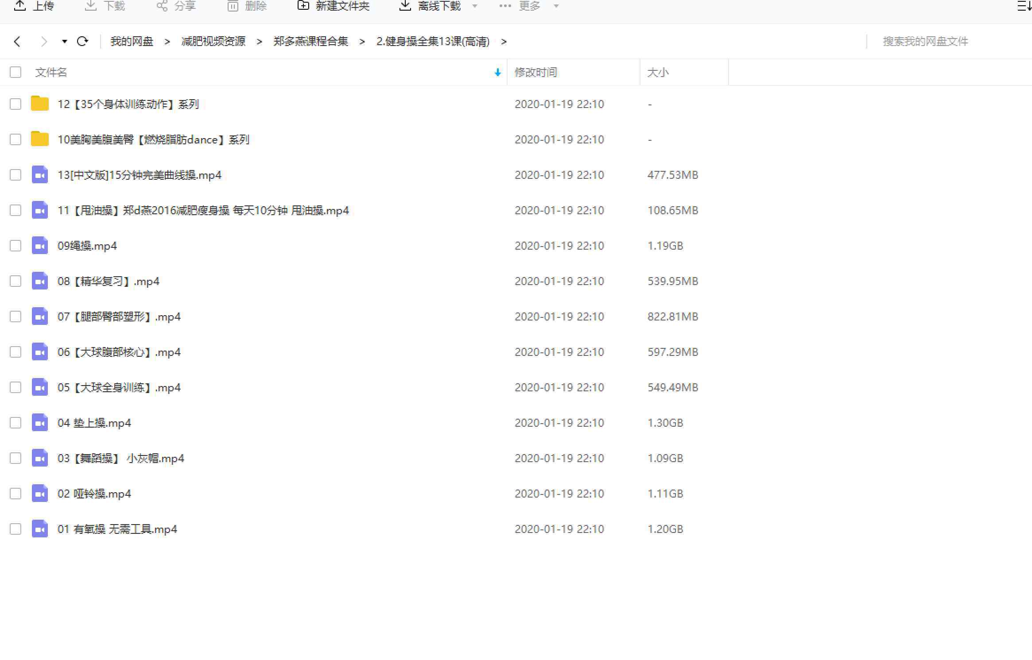The width and height of the screenshot is (1032, 660).
Task: Select file name 09绳操.mp4
Action: coord(87,246)
